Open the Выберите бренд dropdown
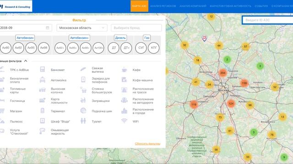293x164 pixels. click(x=136, y=28)
